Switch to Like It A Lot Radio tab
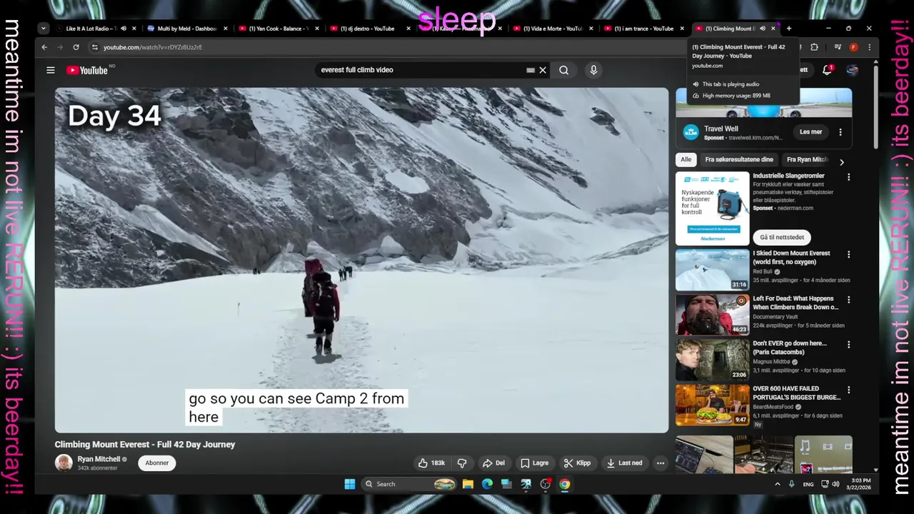Image resolution: width=914 pixels, height=514 pixels. 90,29
